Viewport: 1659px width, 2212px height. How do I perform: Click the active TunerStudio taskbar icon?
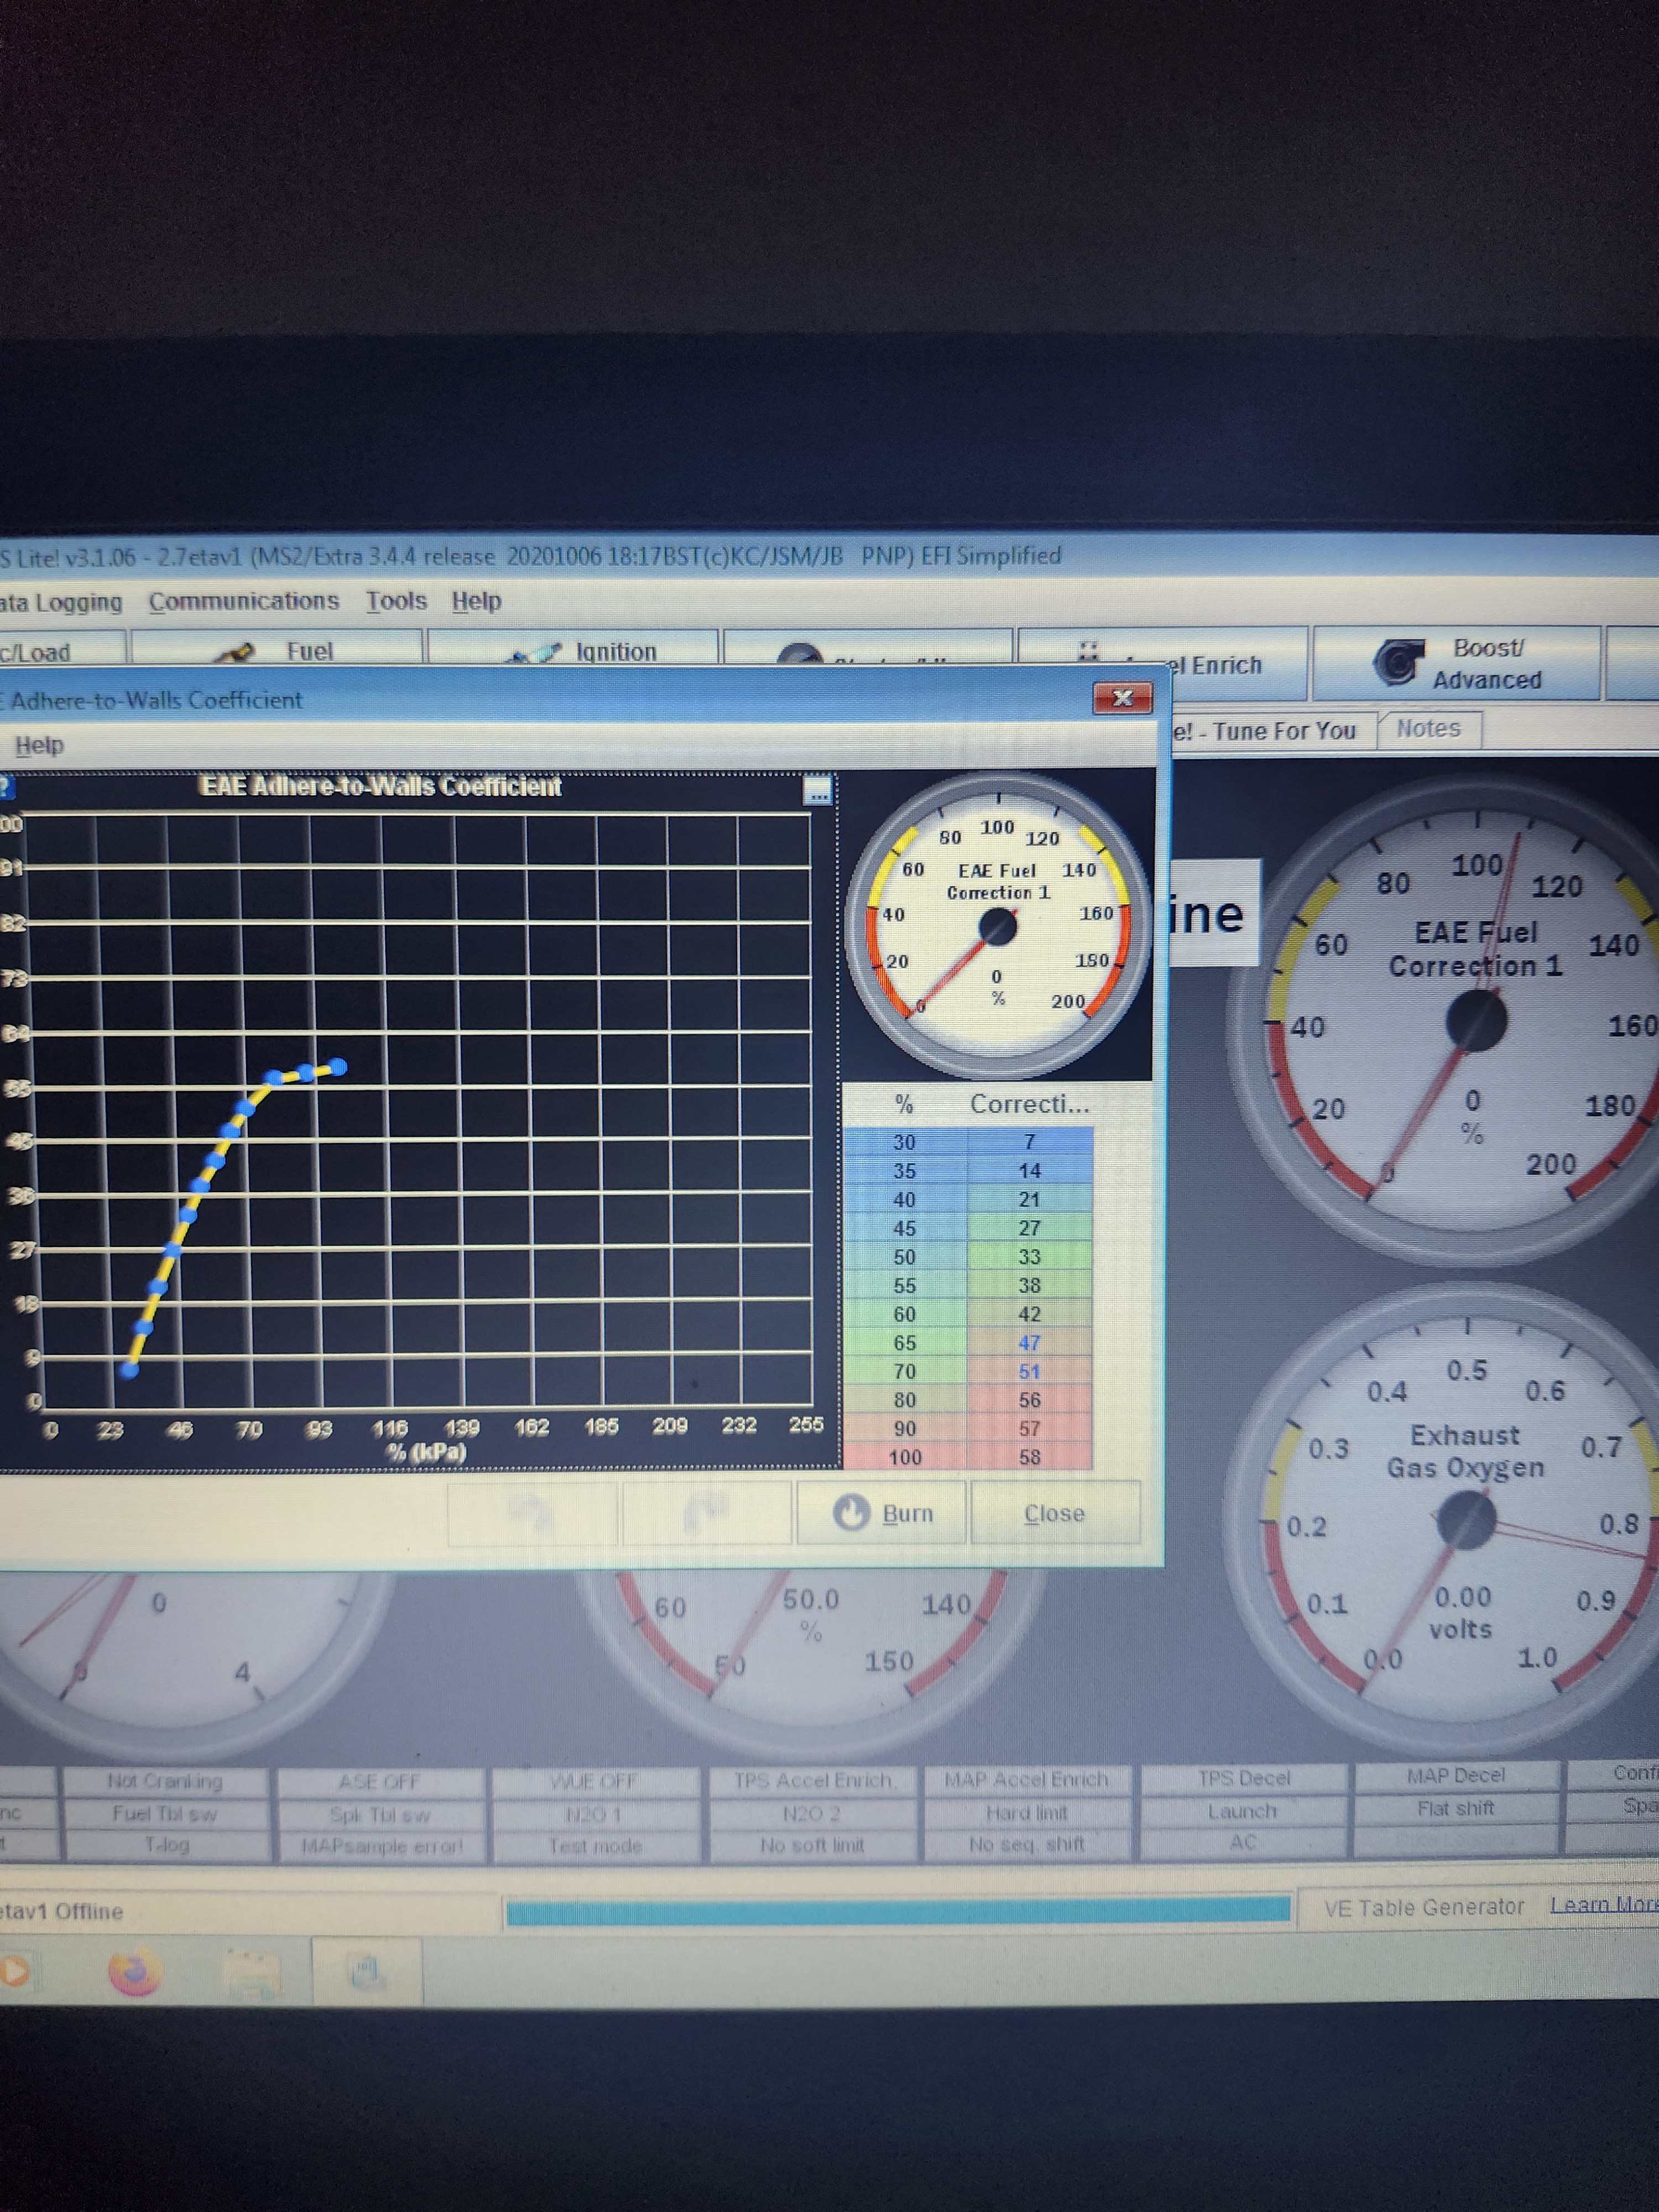point(366,1971)
